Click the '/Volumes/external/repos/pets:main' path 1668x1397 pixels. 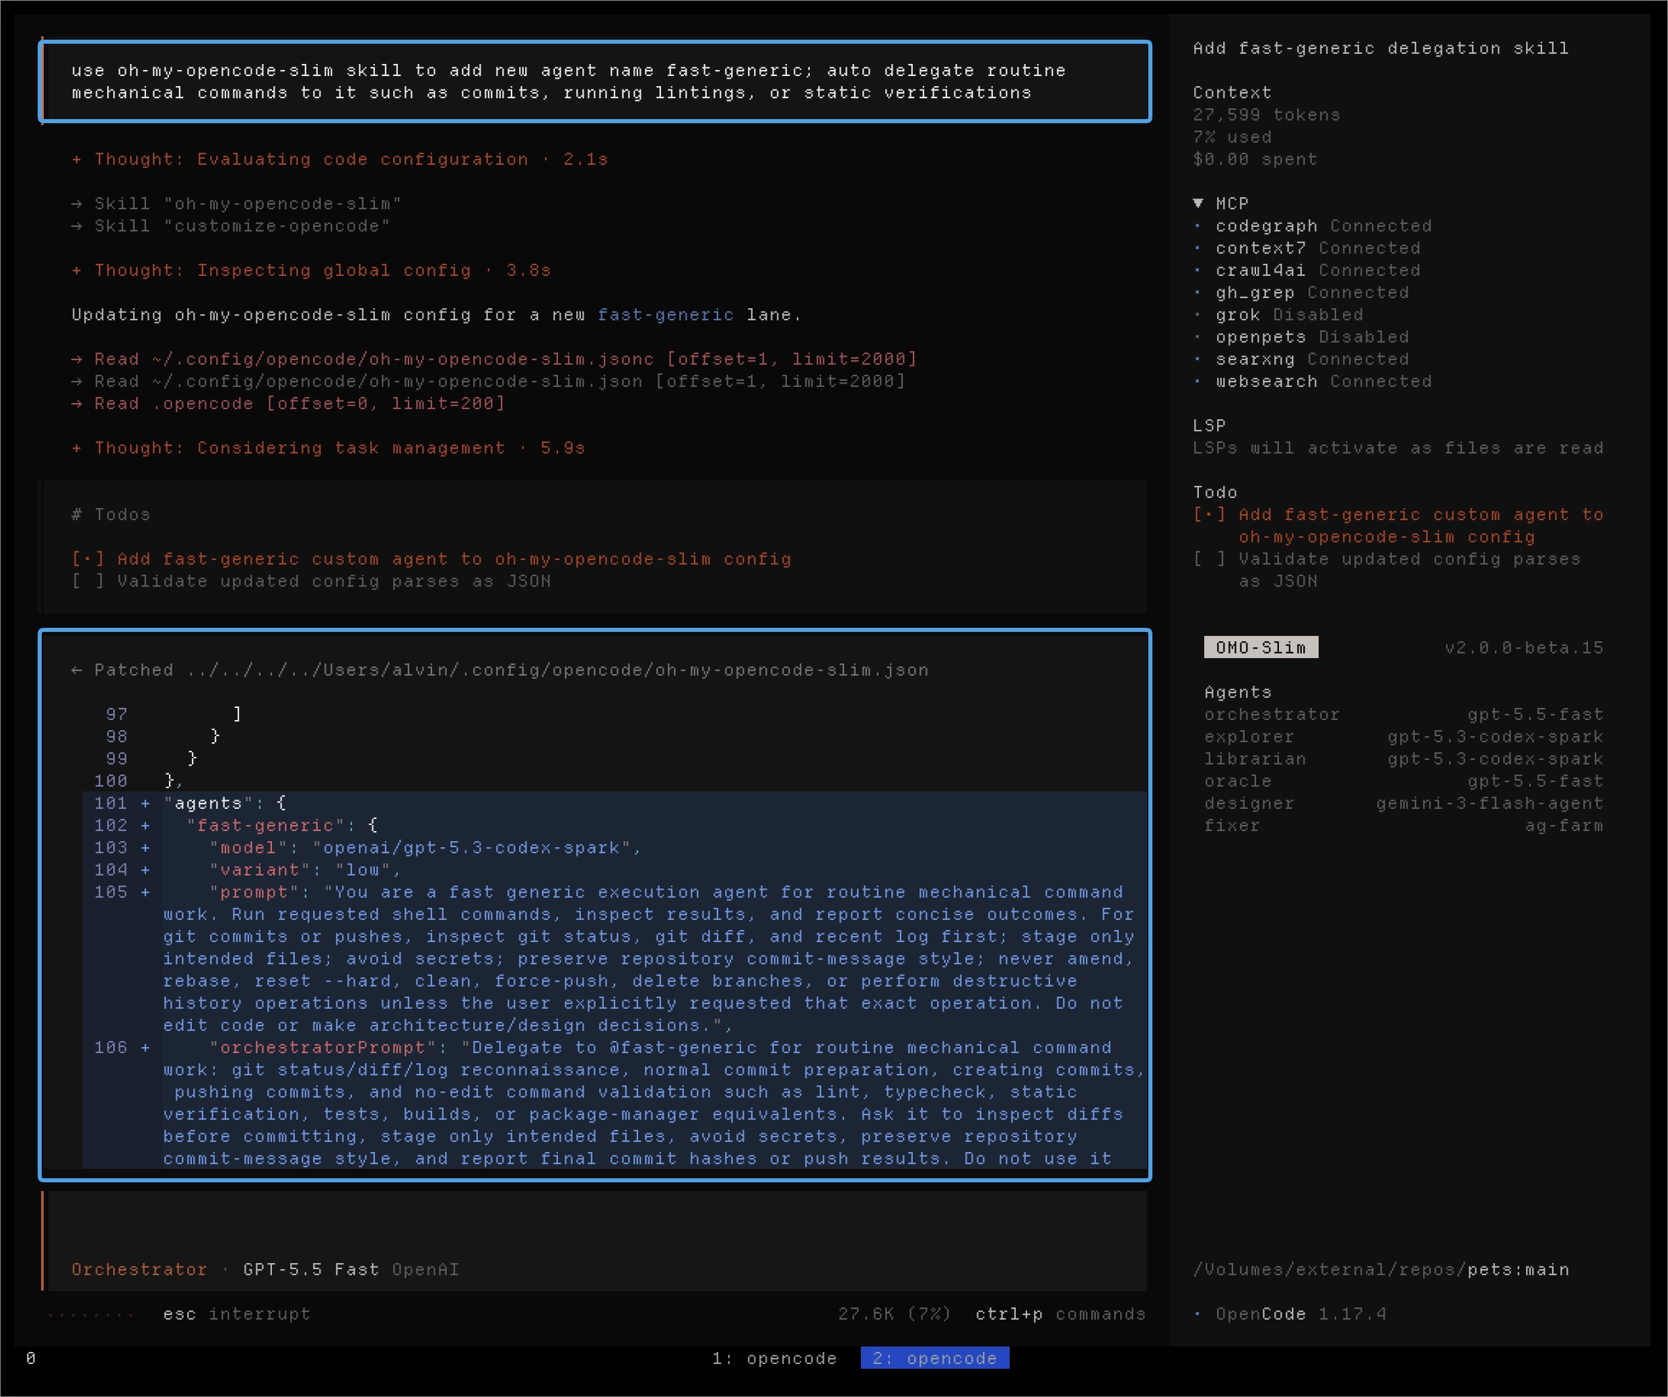pos(1381,1269)
